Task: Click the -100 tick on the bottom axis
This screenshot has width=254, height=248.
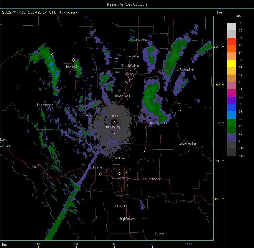Action: coord(37,244)
